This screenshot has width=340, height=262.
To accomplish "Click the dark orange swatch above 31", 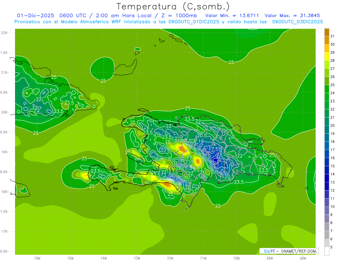I will tap(327, 32).
